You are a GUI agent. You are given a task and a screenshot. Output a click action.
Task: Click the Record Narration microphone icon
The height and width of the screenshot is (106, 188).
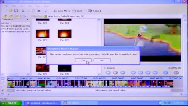point(3,90)
